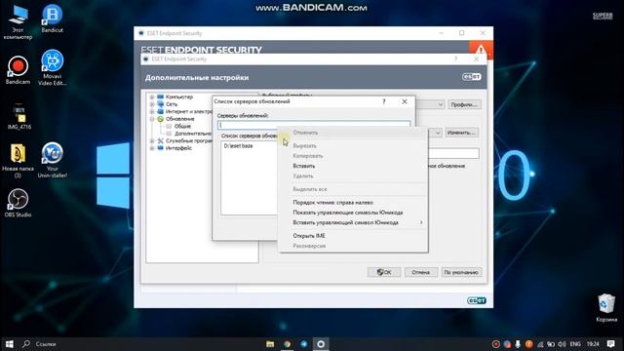Select the IMG_4716 desktop file
624x351 pixels.
[19, 116]
